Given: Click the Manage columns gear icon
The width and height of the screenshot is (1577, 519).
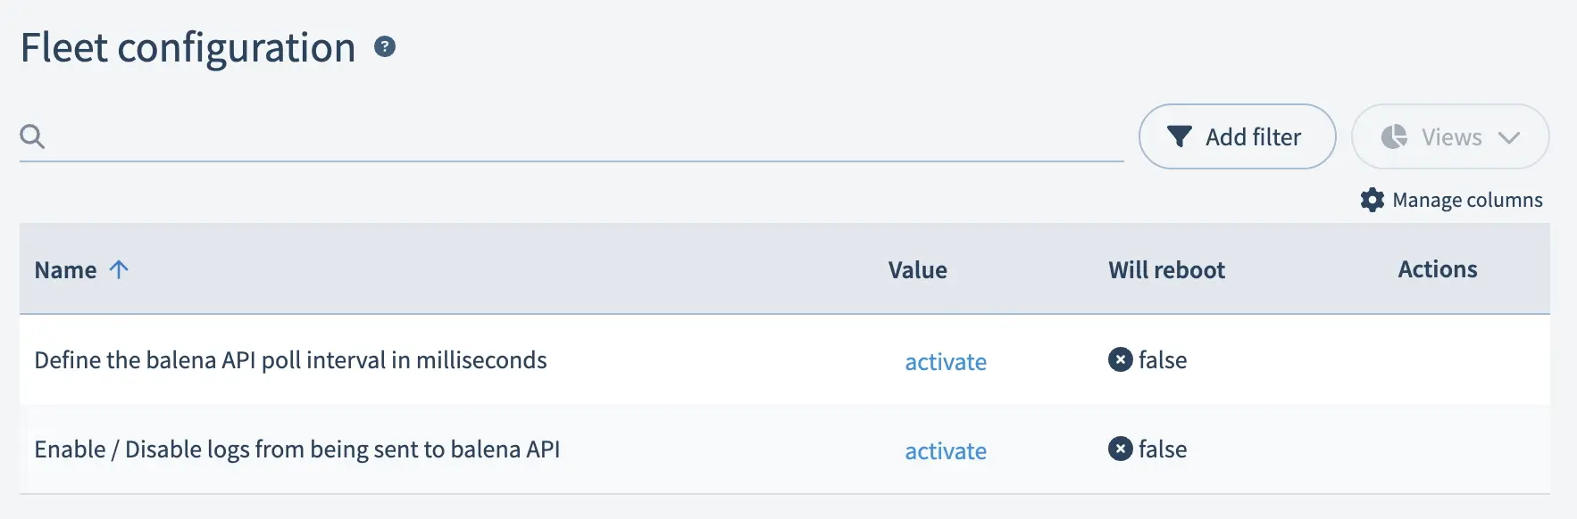Looking at the screenshot, I should click(1372, 200).
